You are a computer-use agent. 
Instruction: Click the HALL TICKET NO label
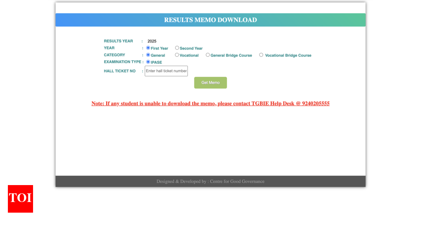tap(120, 71)
